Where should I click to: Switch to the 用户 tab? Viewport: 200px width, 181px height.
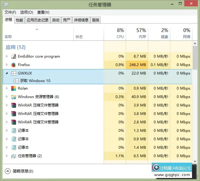click(x=67, y=20)
